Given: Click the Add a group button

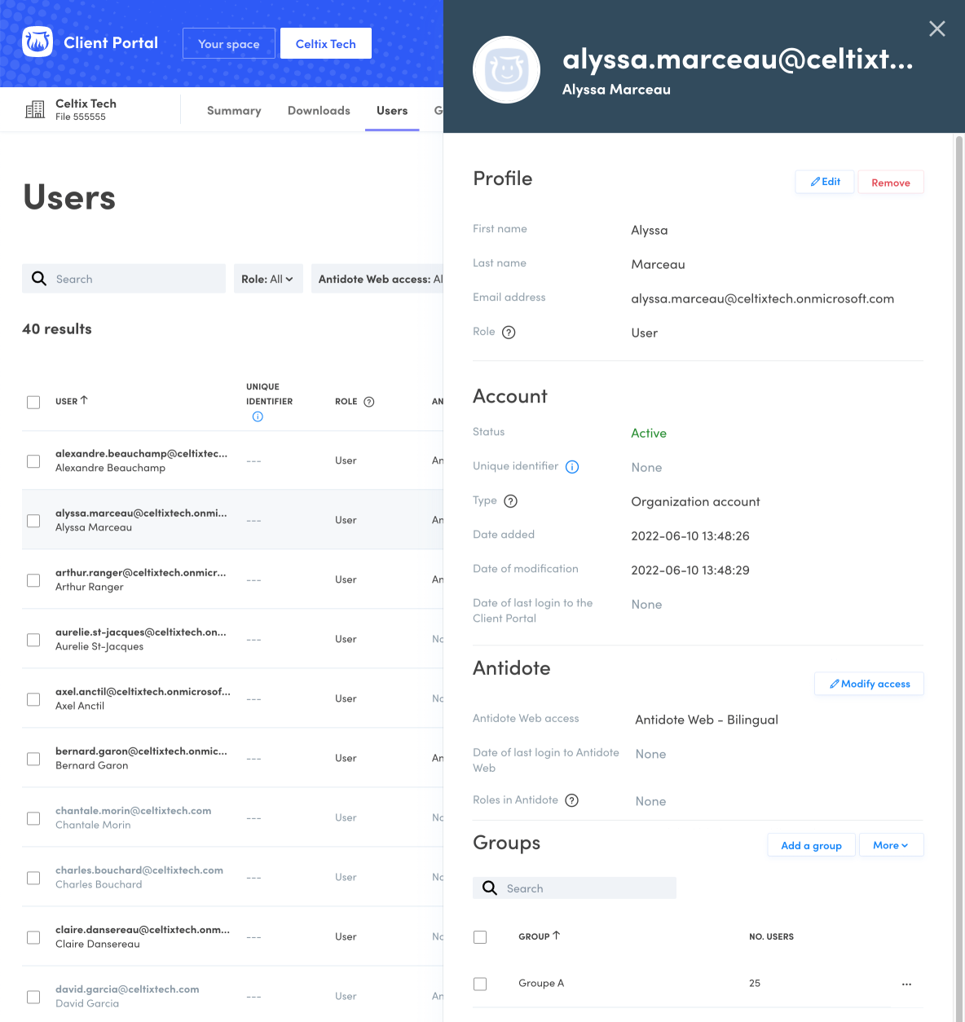Looking at the screenshot, I should click(811, 845).
